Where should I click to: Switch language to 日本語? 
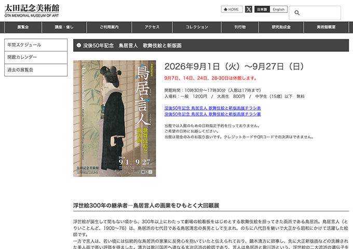coord(262,9)
